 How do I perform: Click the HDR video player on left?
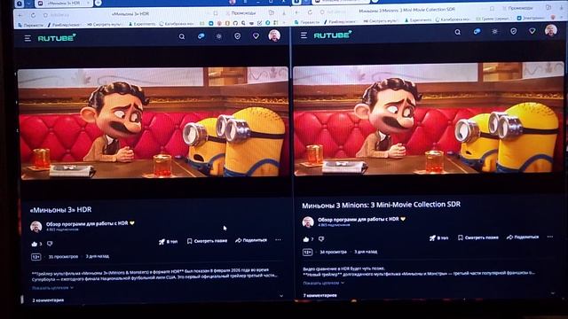pyautogui.click(x=154, y=122)
